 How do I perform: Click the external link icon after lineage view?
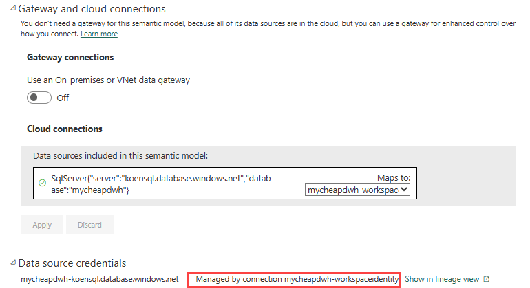point(487,279)
